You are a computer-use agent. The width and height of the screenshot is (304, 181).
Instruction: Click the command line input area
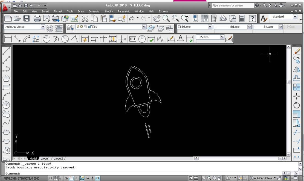pos(143,173)
